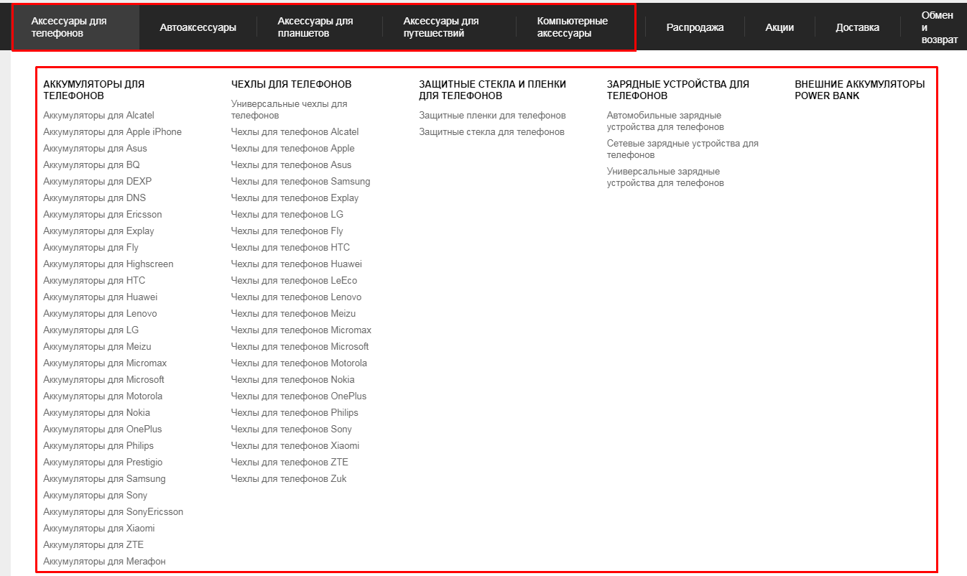967x576 pixels.
Task: Select Аккумуляторы для Apple iPhone
Action: (112, 131)
